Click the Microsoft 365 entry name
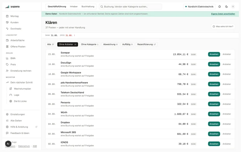 68,132
